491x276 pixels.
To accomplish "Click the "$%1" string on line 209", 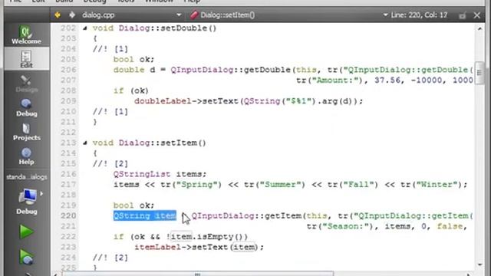I will pos(298,101).
